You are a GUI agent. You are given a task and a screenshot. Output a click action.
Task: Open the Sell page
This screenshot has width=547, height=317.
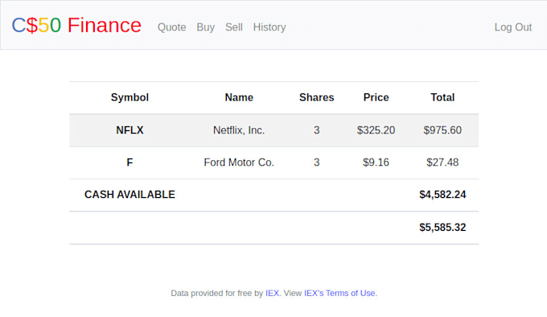pyautogui.click(x=234, y=27)
